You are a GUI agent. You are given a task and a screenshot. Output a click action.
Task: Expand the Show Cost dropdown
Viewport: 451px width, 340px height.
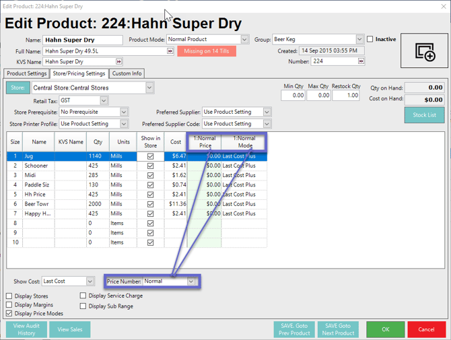click(90, 281)
